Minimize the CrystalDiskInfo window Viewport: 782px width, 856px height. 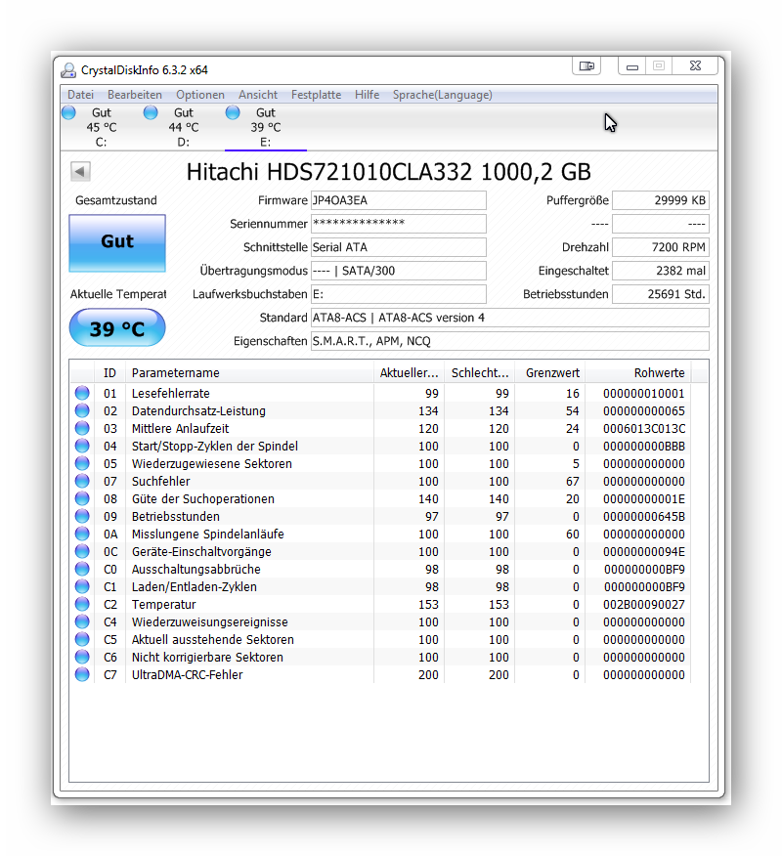(x=631, y=66)
